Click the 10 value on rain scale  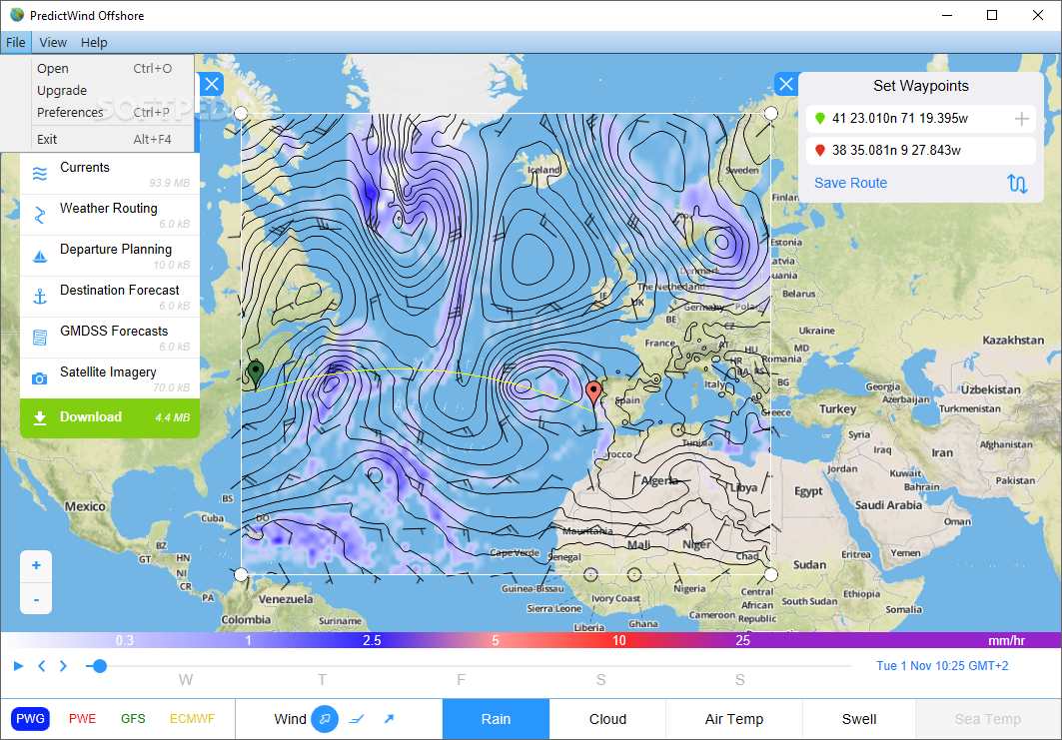(619, 640)
